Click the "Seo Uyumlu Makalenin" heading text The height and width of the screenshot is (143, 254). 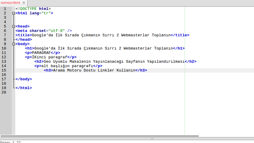point(67,62)
